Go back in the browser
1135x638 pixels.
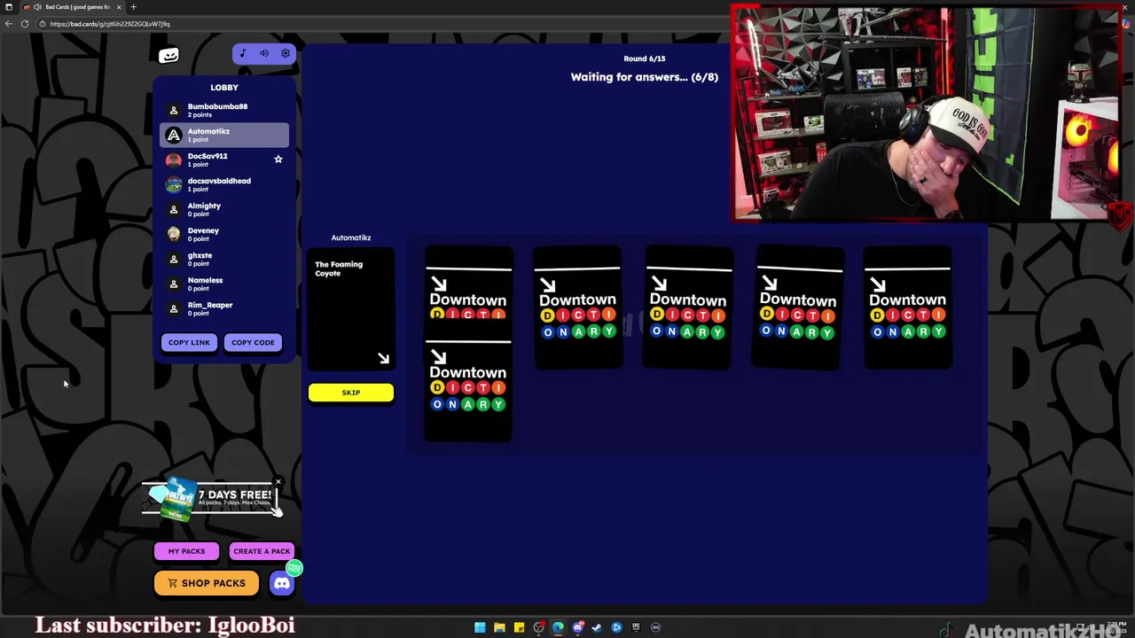(9, 24)
